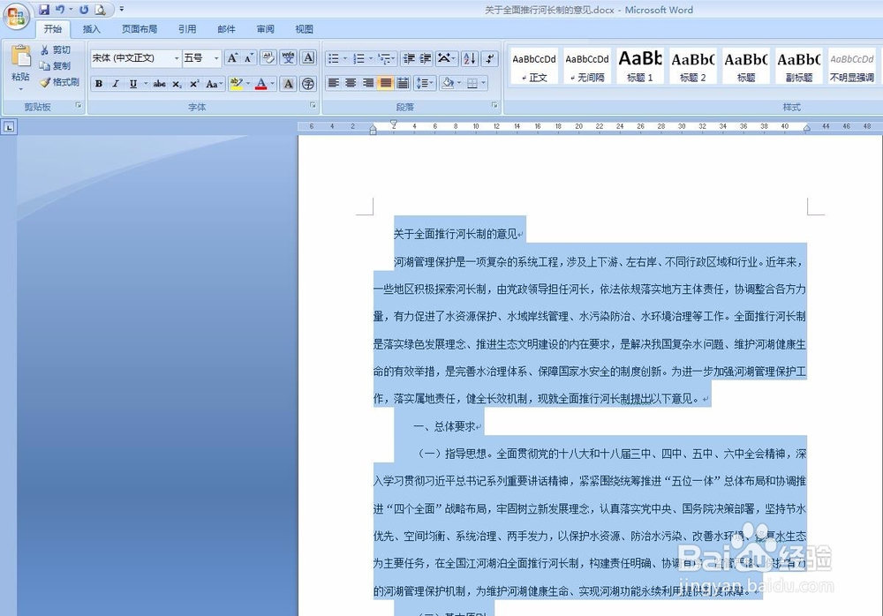Sort the selected paragraphs
This screenshot has height=616, width=883.
tap(470, 58)
